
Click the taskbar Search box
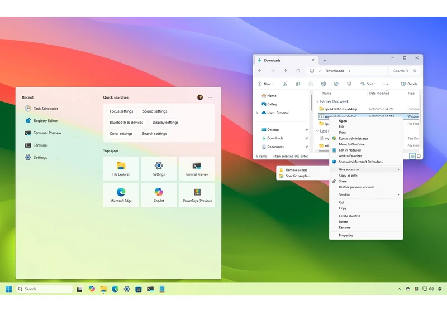point(45,289)
